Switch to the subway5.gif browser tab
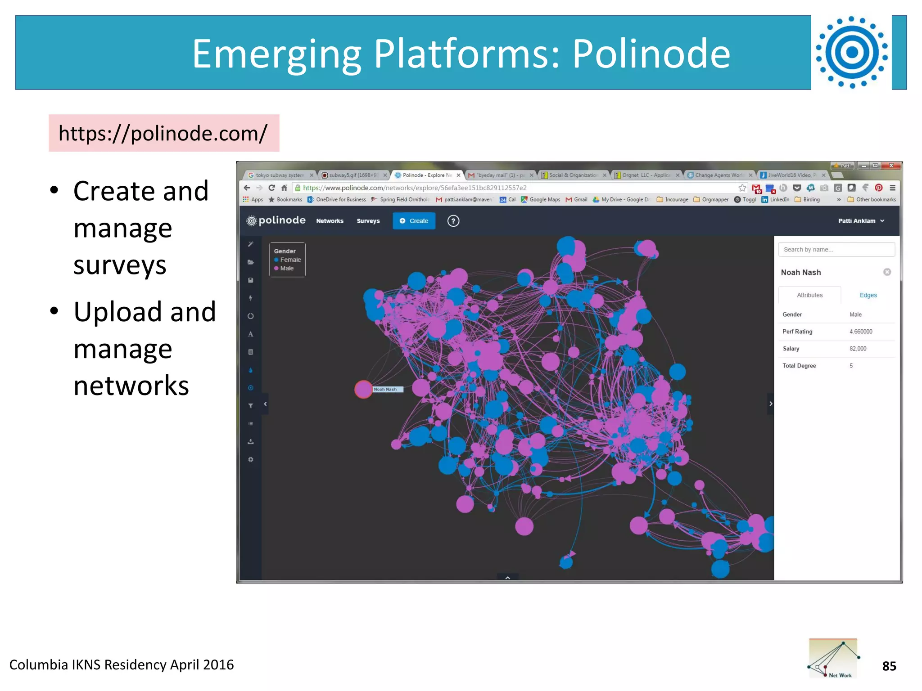Screen dimensions: 922x691 coord(354,175)
